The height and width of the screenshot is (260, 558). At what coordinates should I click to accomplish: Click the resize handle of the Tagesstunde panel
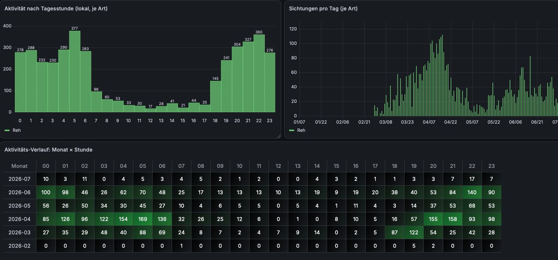point(279,136)
